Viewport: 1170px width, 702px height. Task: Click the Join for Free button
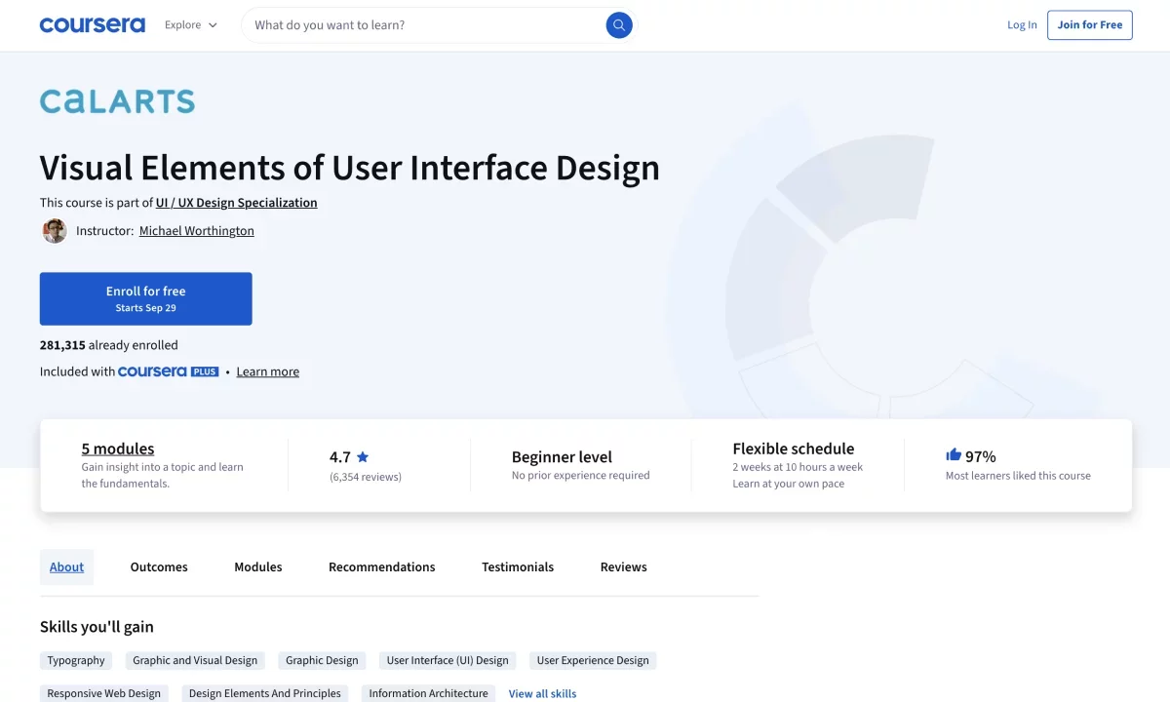pos(1089,25)
